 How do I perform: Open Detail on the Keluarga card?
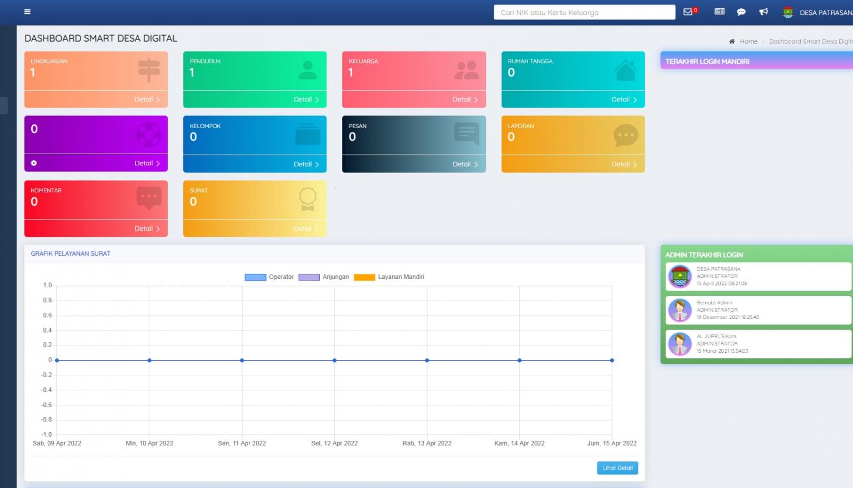click(x=465, y=100)
